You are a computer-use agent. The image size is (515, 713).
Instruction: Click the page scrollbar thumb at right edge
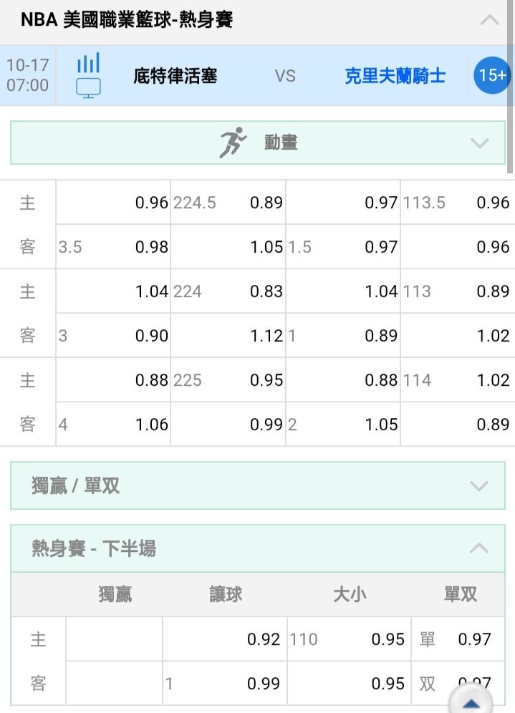coord(511,87)
